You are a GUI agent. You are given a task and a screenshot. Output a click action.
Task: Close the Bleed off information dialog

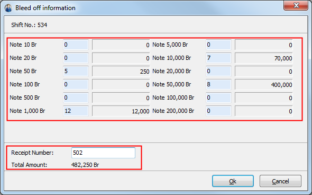pos(296,5)
